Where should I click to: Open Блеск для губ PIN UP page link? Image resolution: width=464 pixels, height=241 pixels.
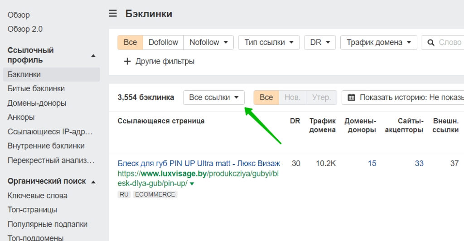point(198,163)
